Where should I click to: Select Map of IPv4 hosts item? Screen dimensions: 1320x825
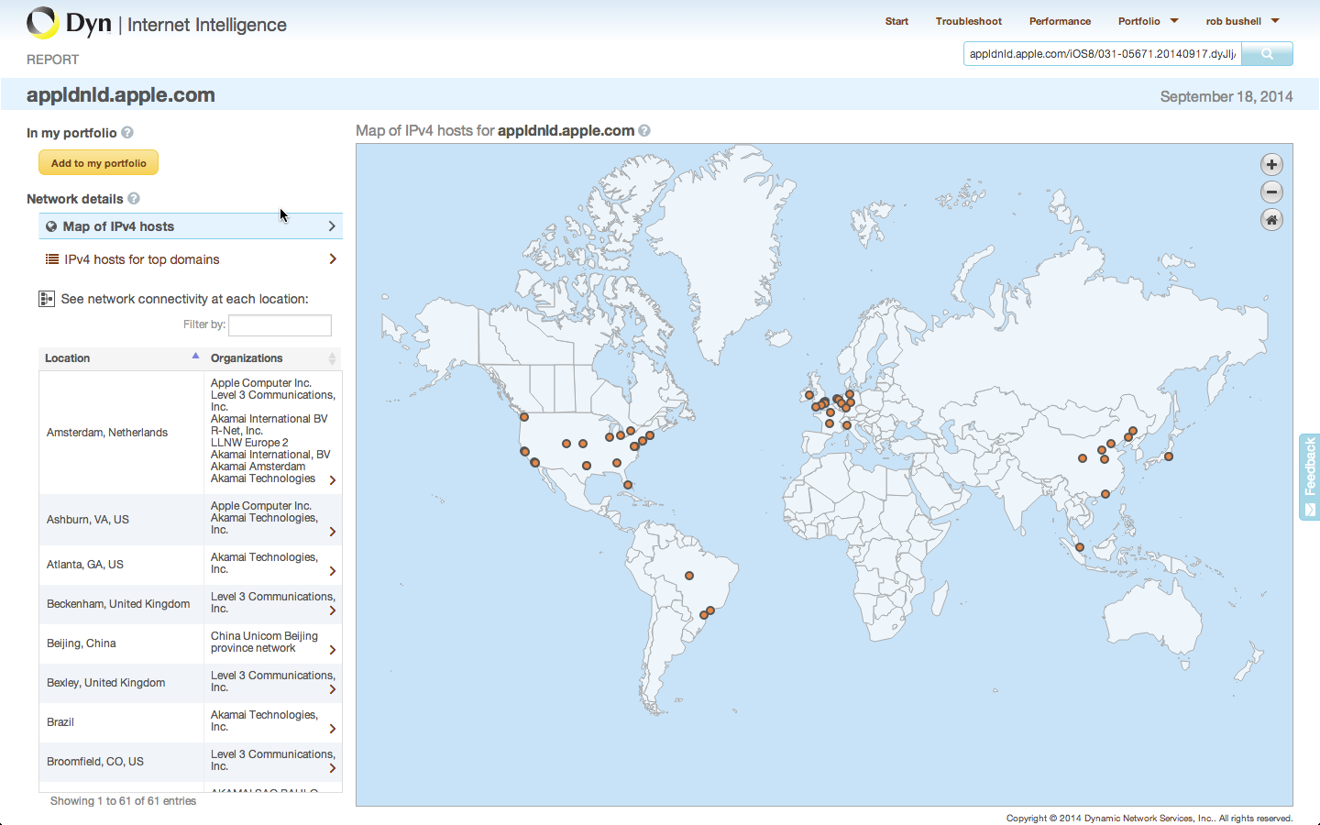(x=191, y=226)
